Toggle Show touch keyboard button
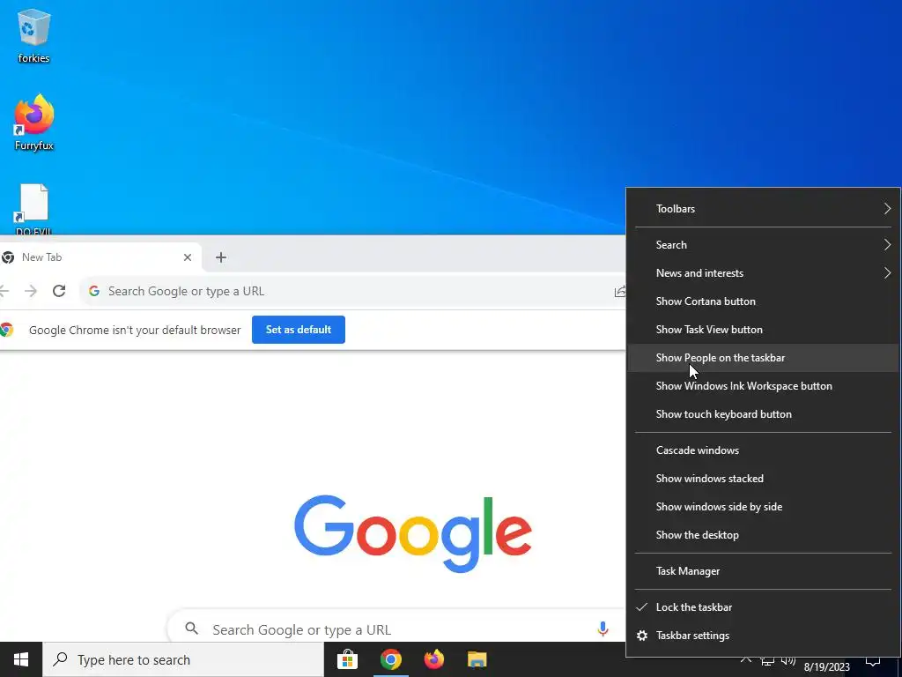The height and width of the screenshot is (677, 902). pos(763,414)
